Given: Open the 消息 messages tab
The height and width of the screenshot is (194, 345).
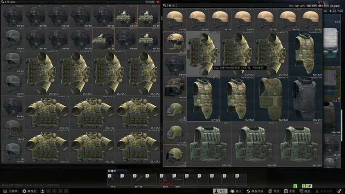Looking at the screenshot, I should tap(305, 191).
